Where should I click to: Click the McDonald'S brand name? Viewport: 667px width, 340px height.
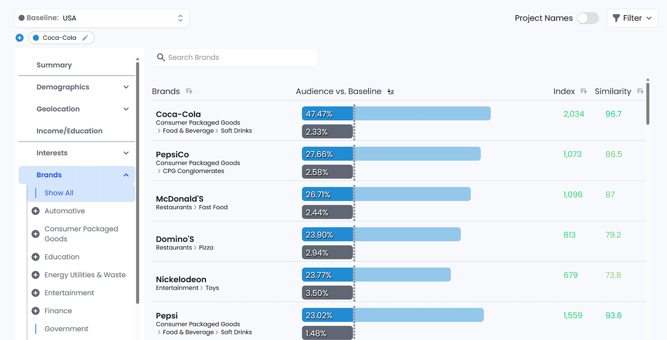[x=180, y=199]
